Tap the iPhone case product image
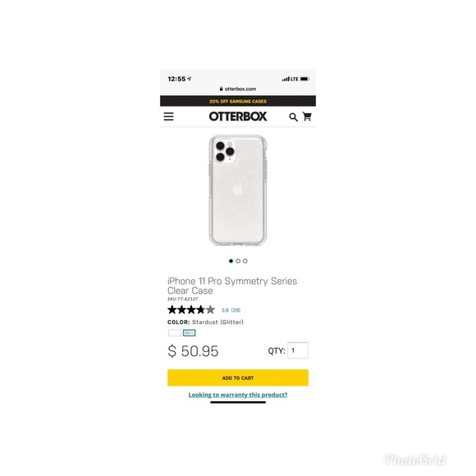 [x=238, y=190]
